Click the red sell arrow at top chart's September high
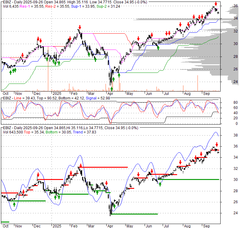This screenshot has width=239, height=228. coord(216,4)
